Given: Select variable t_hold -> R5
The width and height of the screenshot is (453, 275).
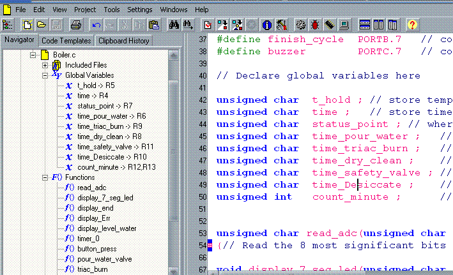Looking at the screenshot, I should click(x=96, y=85).
